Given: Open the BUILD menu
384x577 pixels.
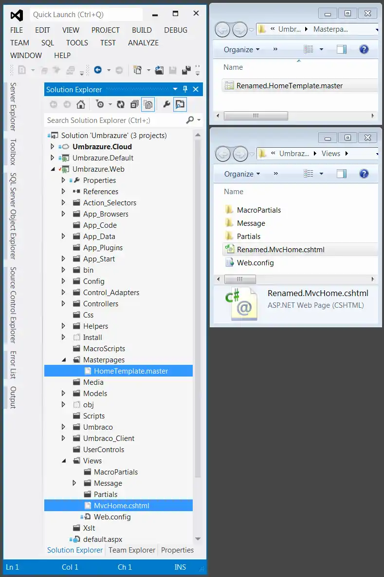Looking at the screenshot, I should coord(142,30).
